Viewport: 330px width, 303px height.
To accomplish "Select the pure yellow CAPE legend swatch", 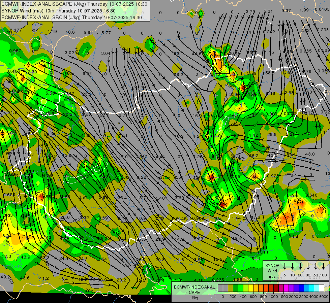I will (x=251, y=288).
